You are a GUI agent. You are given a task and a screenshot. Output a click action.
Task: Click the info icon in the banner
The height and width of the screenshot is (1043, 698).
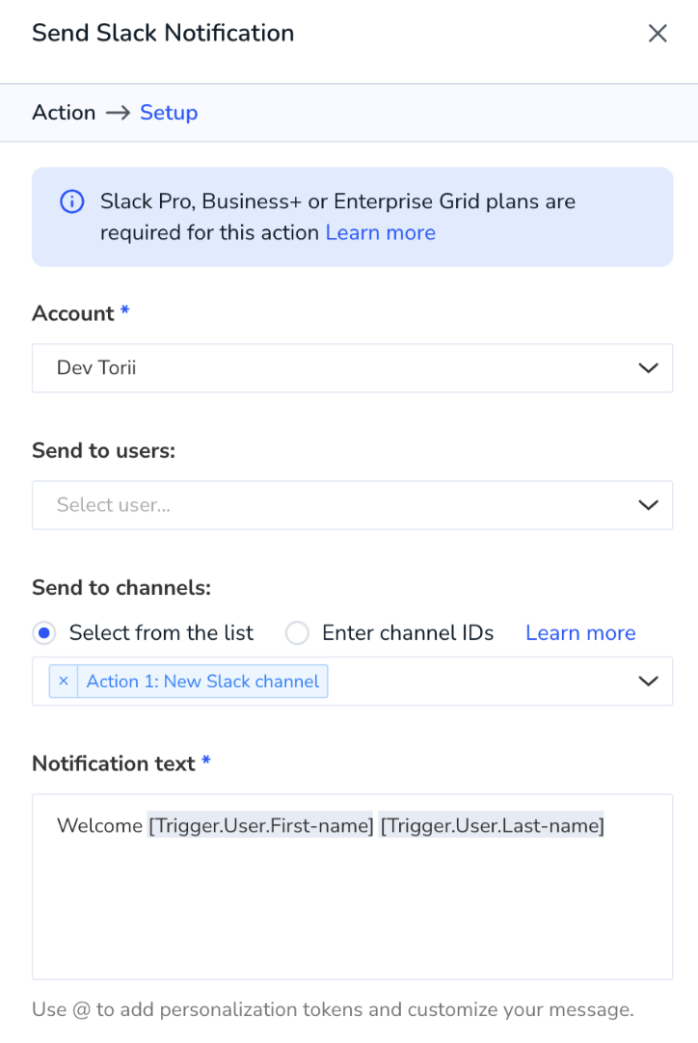(x=72, y=201)
